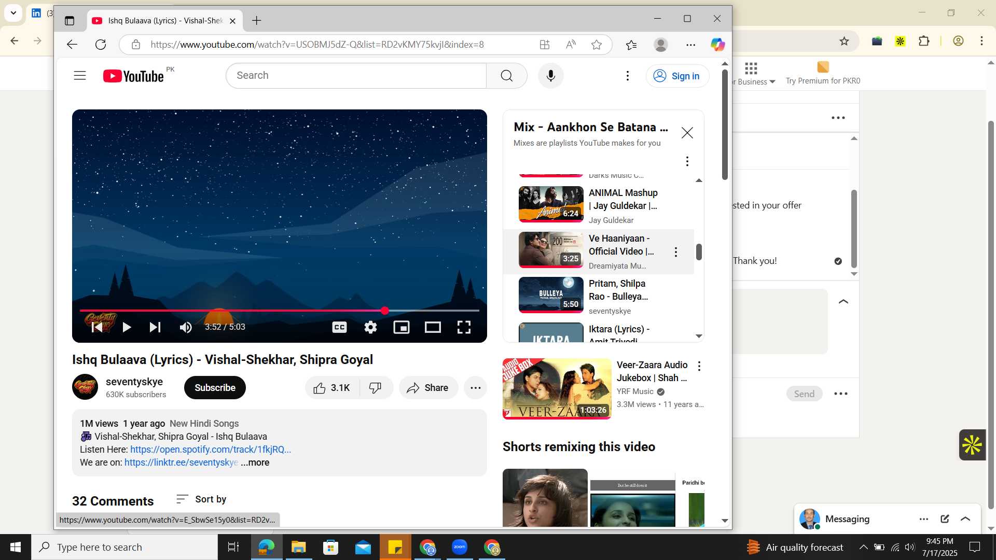Open YouTube settings three-dot menu beside Sign in
The image size is (996, 560).
coord(628,76)
